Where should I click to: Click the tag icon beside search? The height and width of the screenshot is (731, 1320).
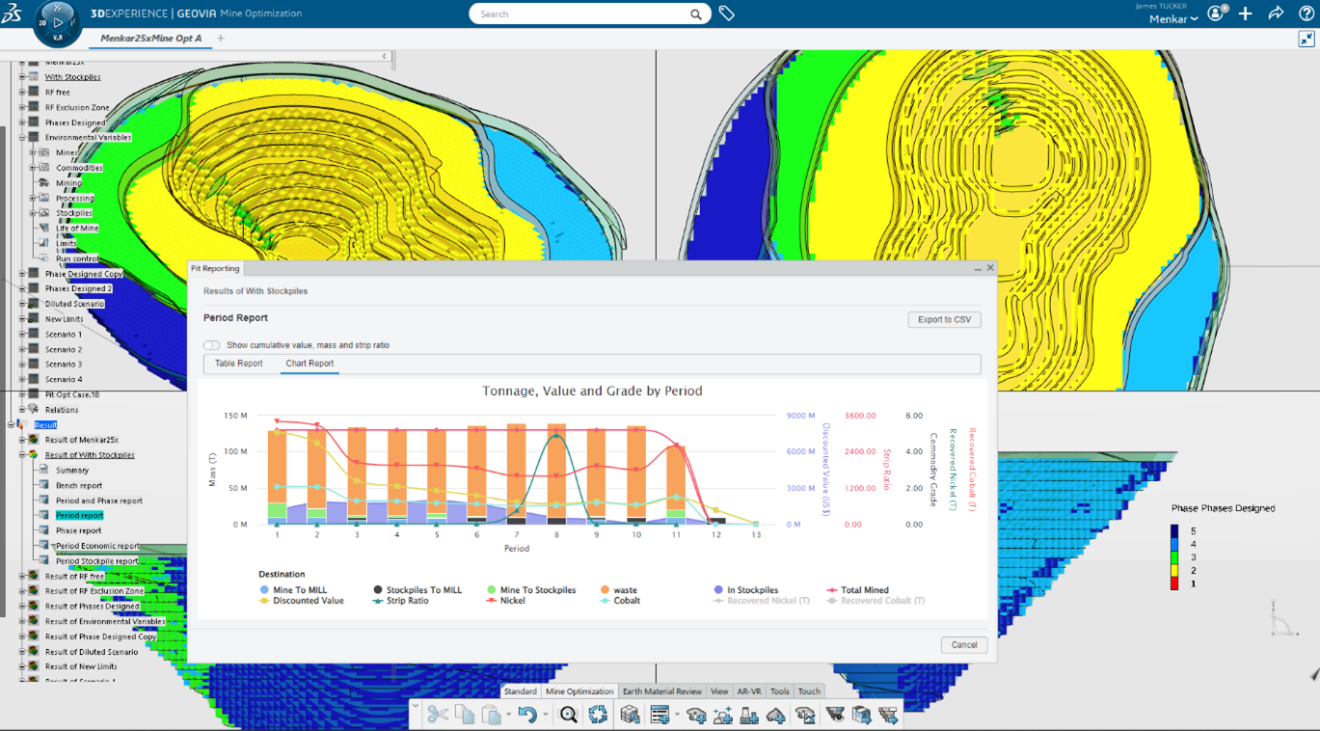coord(727,14)
